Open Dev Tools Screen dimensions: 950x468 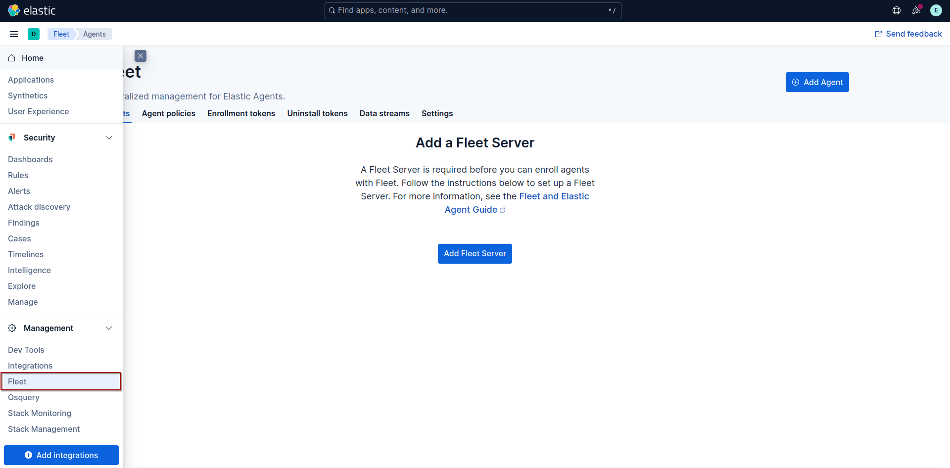pyautogui.click(x=26, y=350)
